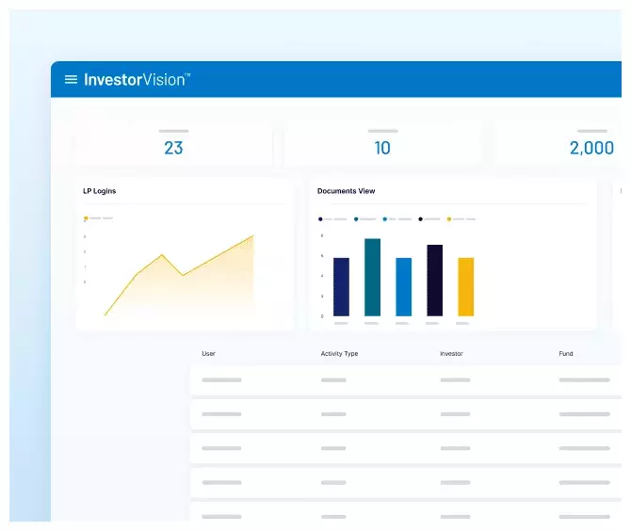The height and width of the screenshot is (531, 631).
Task: Click the first navy legend dot in Documents View
Action: [x=320, y=218]
